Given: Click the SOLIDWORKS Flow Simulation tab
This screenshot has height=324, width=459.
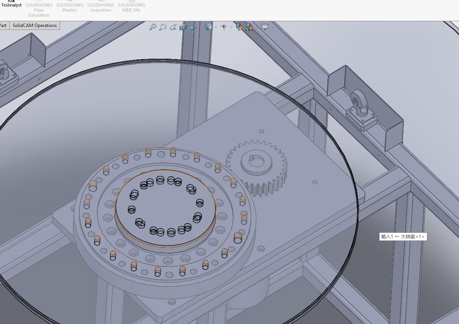Looking at the screenshot, I should pos(39,10).
